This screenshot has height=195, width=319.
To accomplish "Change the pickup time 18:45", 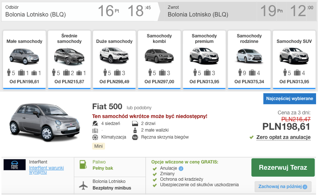I will pos(139,11).
